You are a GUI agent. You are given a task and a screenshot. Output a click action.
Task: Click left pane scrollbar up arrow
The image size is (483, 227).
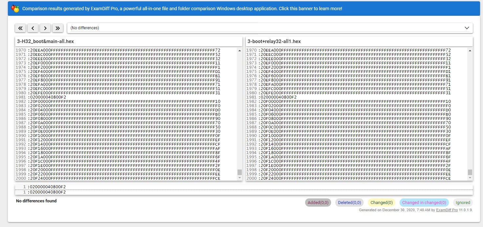[240, 51]
